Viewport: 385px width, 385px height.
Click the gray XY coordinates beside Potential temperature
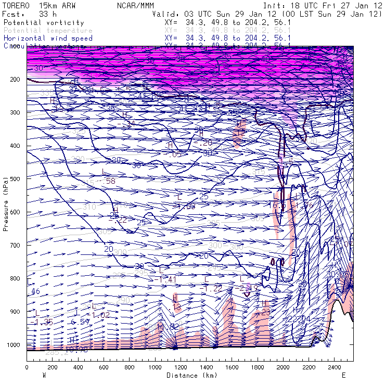pos(227,31)
